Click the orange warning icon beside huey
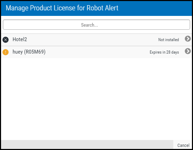The image size is (193, 150). click(6, 52)
